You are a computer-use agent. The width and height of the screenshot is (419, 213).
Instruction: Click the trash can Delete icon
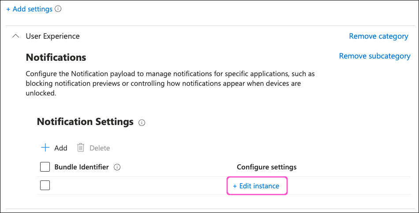pos(81,148)
